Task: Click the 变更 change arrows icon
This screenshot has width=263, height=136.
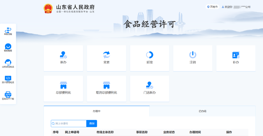Action: pos(106,55)
